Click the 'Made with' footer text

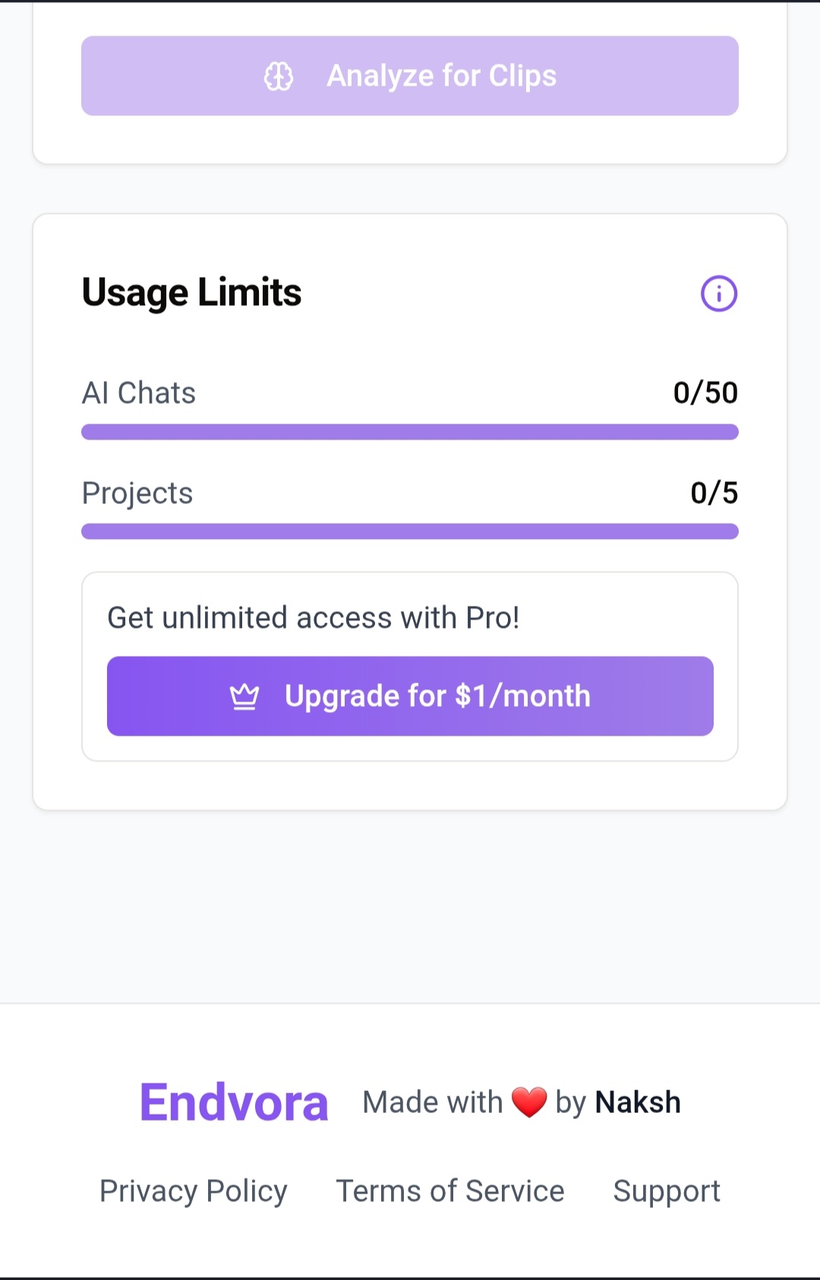pyautogui.click(x=432, y=1102)
